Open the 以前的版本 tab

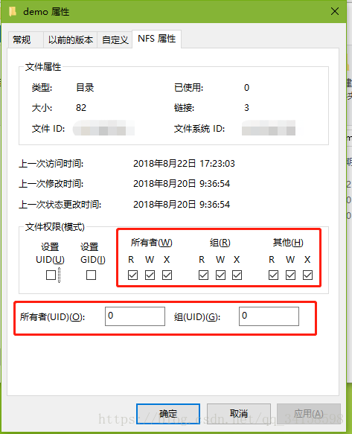[70, 40]
